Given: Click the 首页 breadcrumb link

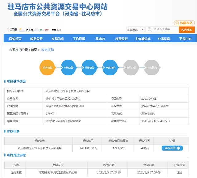Looking at the screenshot, I should pyautogui.click(x=34, y=50).
